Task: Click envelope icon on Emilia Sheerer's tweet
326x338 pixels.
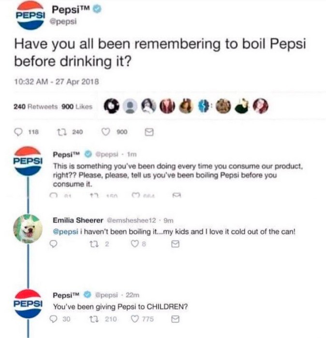Action: point(175,244)
